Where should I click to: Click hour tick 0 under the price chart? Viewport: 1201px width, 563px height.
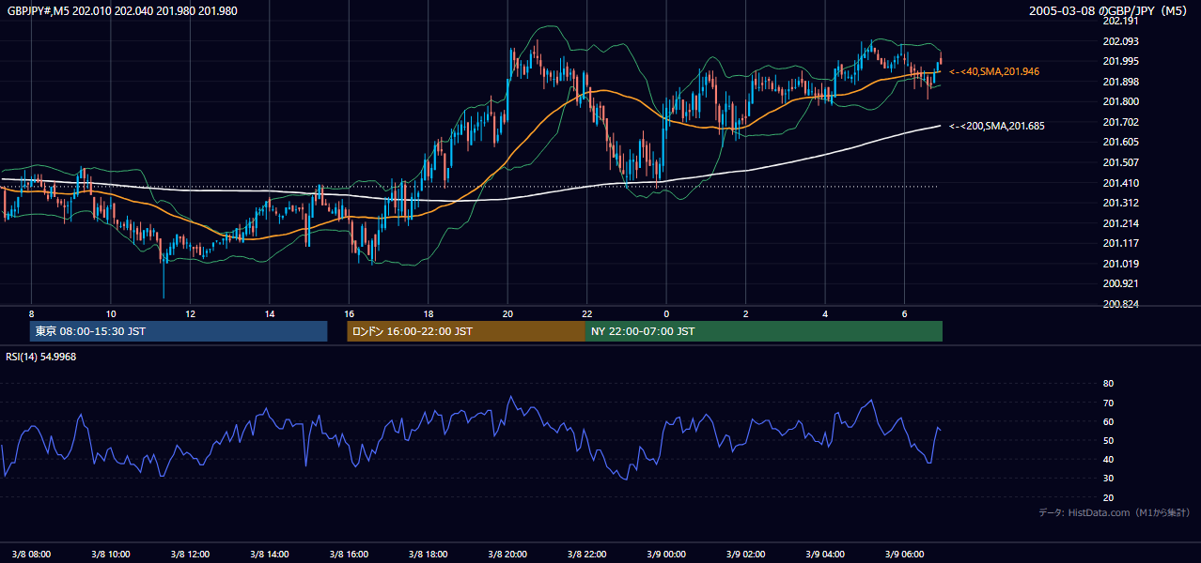tap(666, 313)
